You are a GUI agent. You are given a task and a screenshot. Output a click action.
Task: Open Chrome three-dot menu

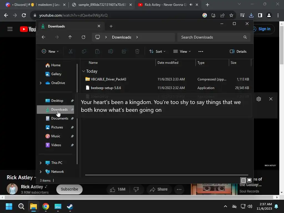pos(278,16)
